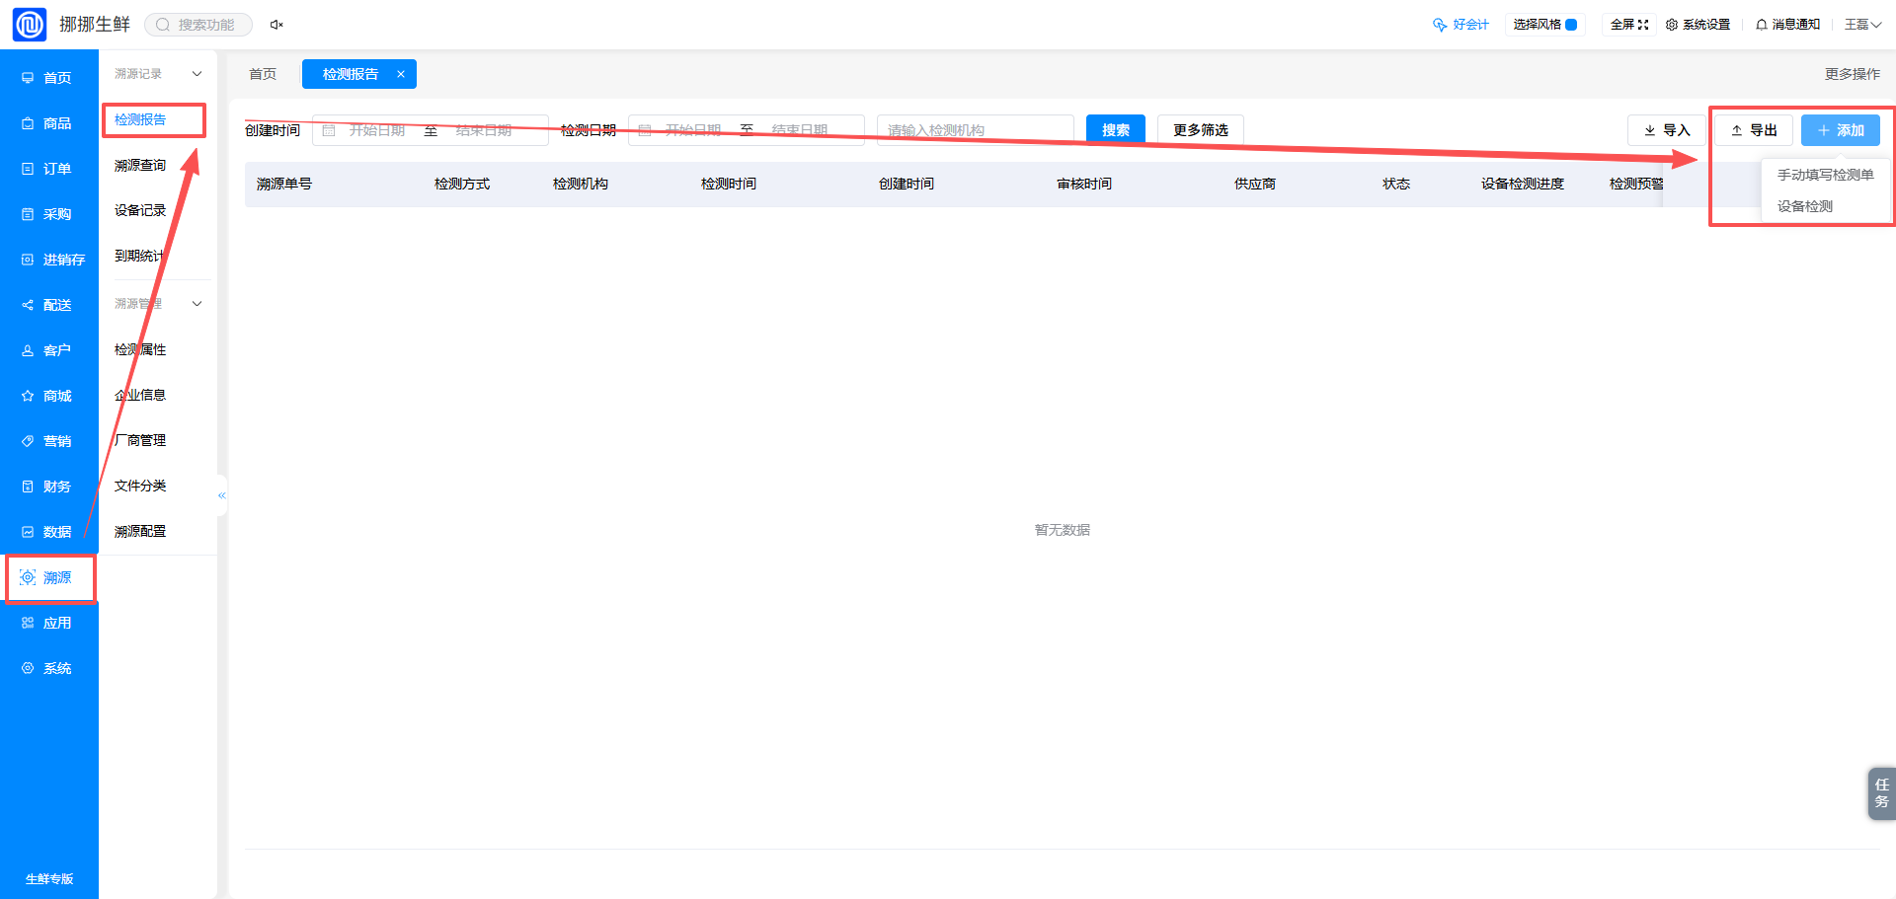The image size is (1896, 899).
Task: Click the blue 搜索 button
Action: 1116,130
